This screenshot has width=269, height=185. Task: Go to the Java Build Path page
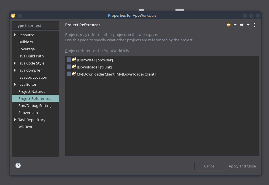(x=31, y=56)
